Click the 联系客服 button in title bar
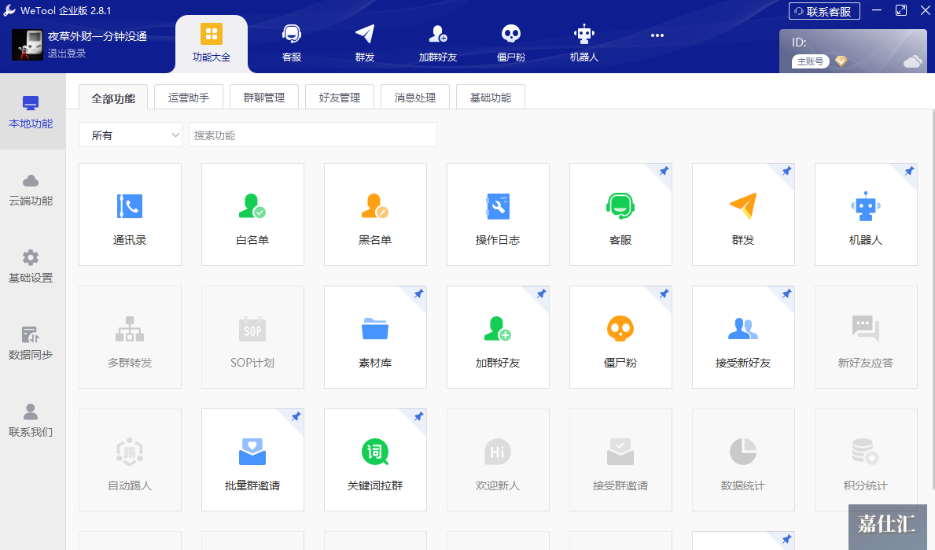The image size is (935, 550). click(824, 11)
